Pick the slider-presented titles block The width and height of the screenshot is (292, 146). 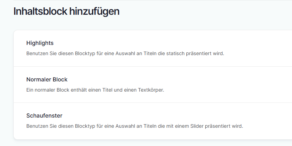coord(140,121)
